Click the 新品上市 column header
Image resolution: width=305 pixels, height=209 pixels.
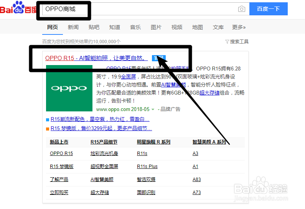click(59, 142)
